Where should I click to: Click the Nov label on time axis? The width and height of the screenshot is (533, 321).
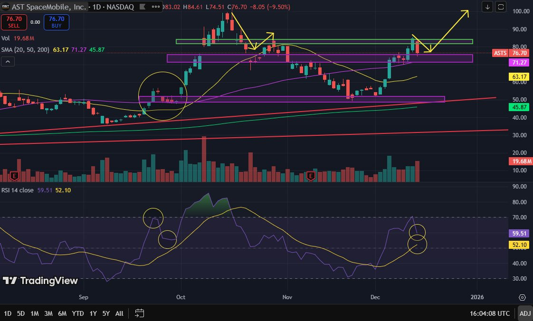tap(287, 297)
